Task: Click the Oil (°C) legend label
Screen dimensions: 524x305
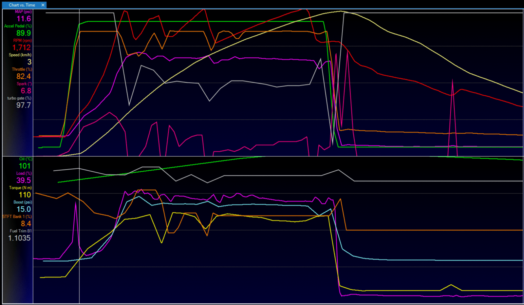Action: coord(26,159)
